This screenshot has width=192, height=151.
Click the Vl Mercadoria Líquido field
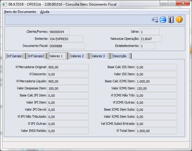coord(68,81)
